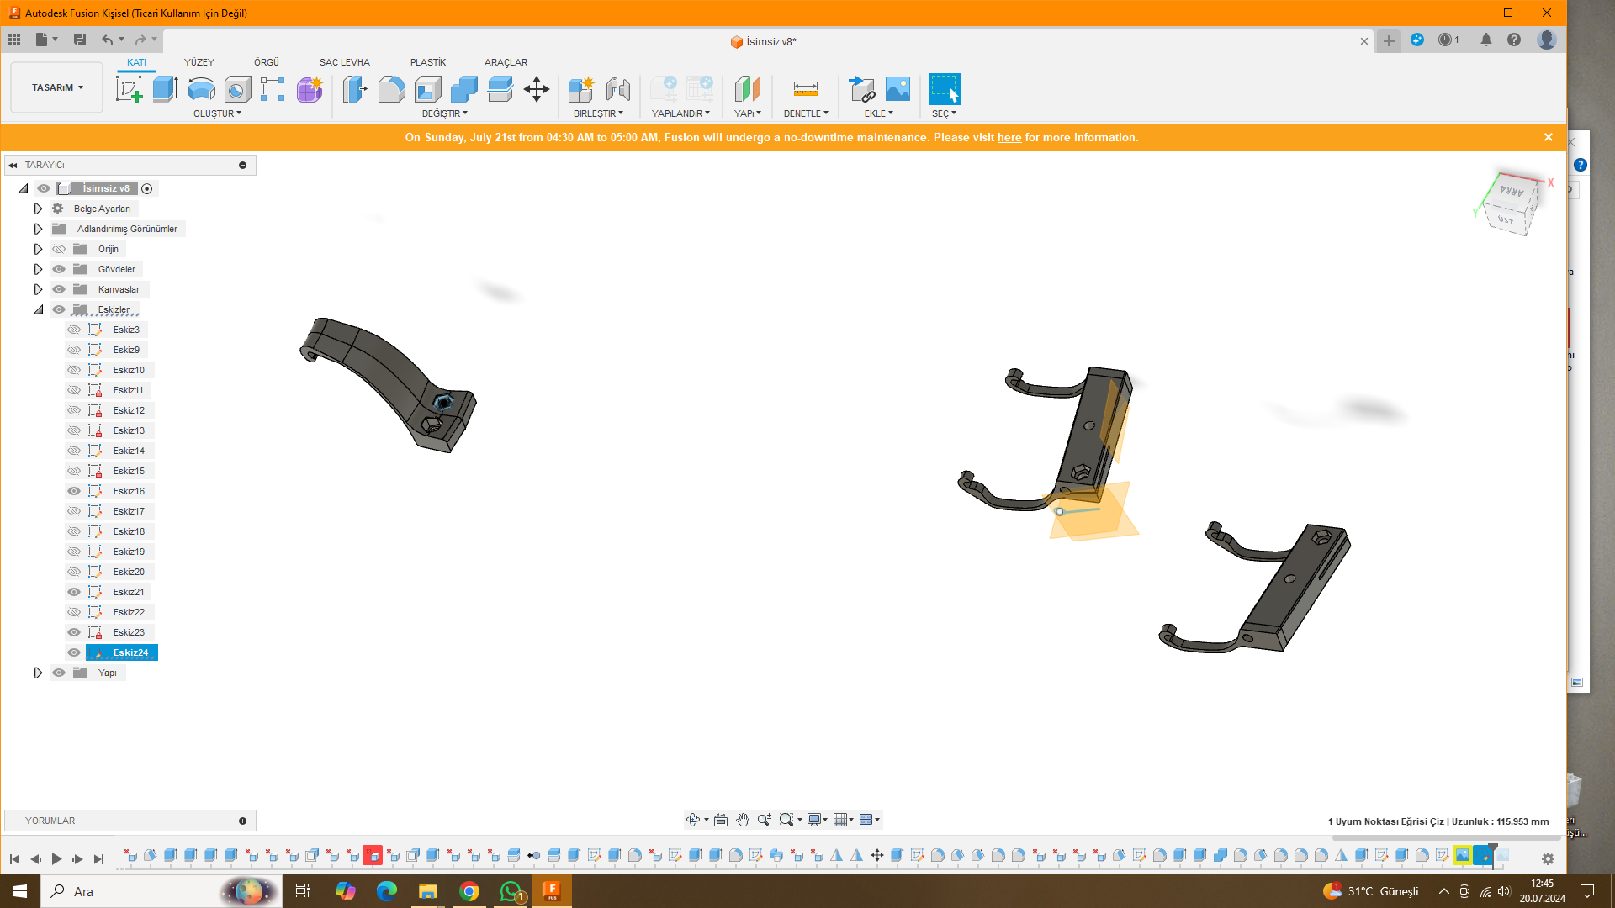The image size is (1615, 908).
Task: Select the Revolve tool icon
Action: point(201,89)
